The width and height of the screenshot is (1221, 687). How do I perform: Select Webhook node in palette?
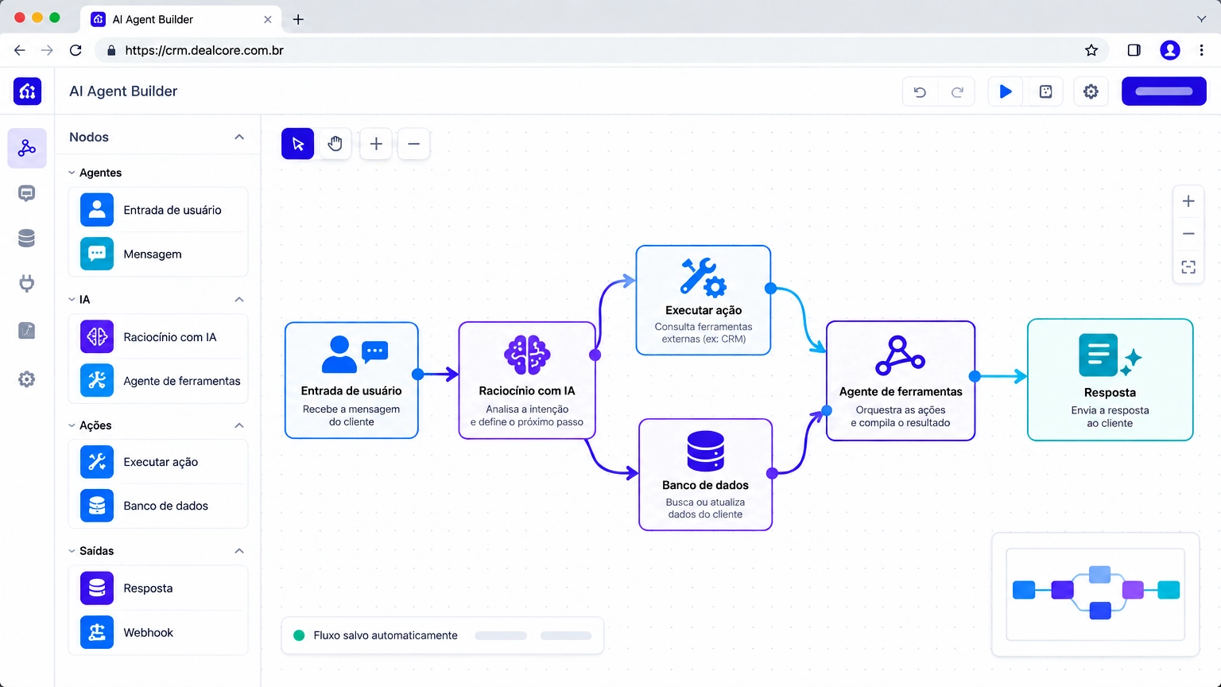point(158,633)
